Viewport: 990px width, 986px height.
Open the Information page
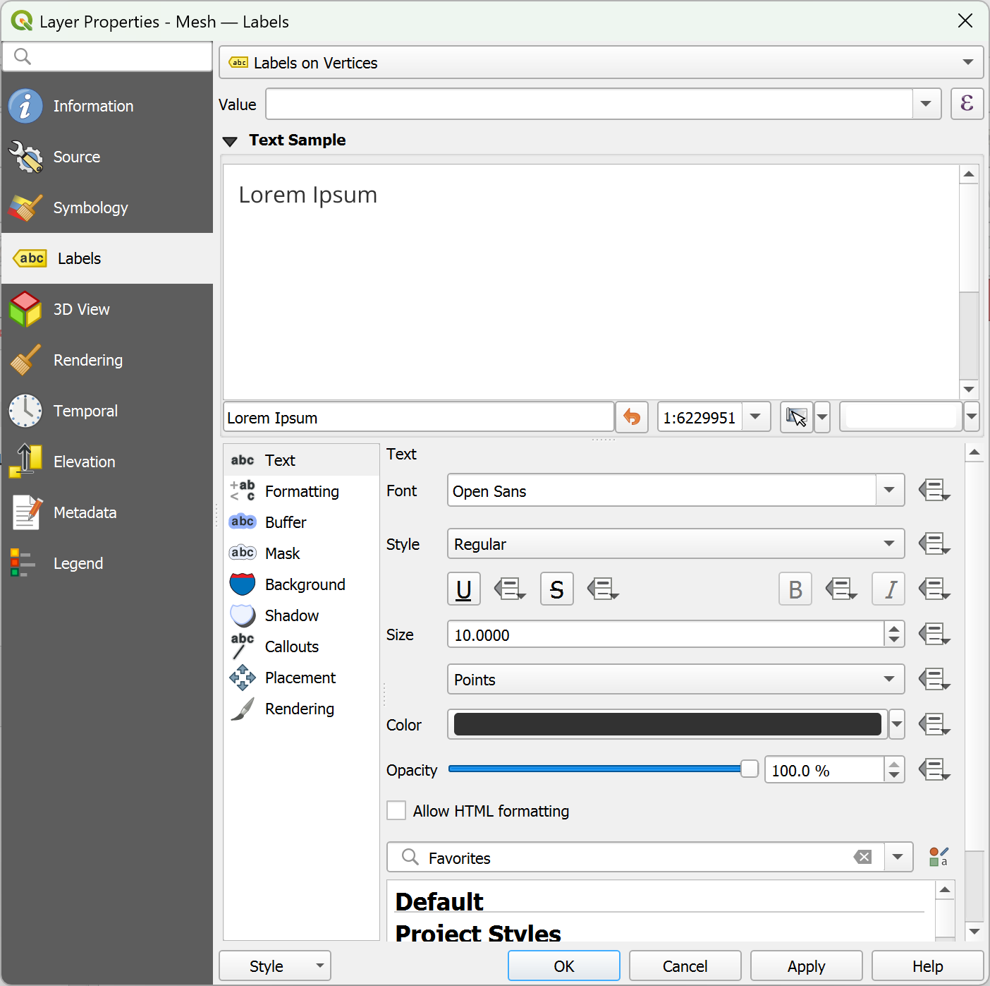[x=107, y=106]
